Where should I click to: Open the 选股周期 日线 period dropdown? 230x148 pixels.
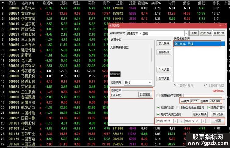coord(150,83)
